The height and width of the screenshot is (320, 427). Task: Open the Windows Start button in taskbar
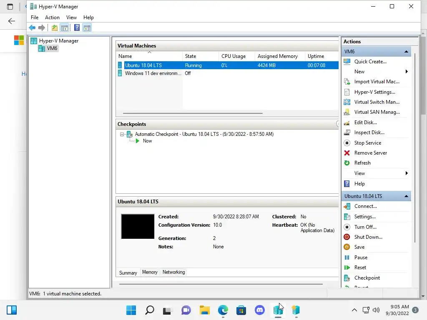click(131, 310)
